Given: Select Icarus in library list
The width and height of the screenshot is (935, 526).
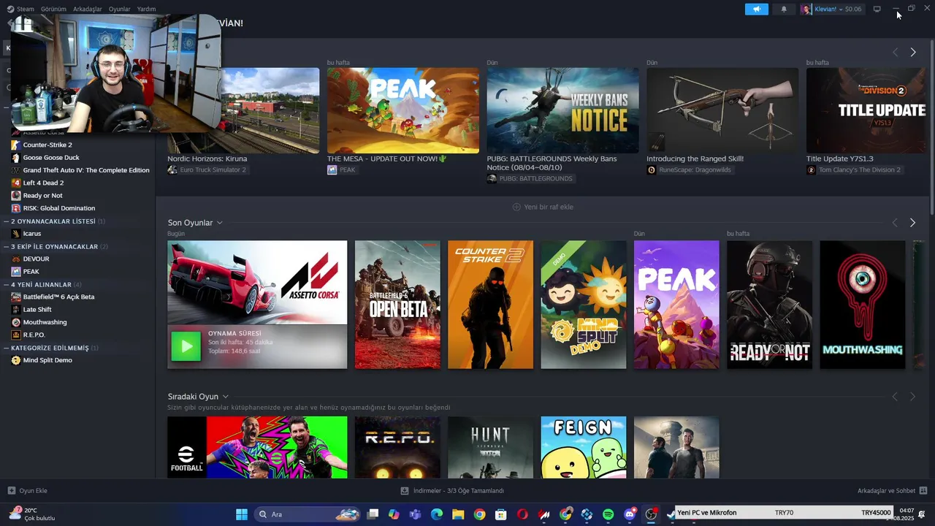Looking at the screenshot, I should (x=32, y=234).
